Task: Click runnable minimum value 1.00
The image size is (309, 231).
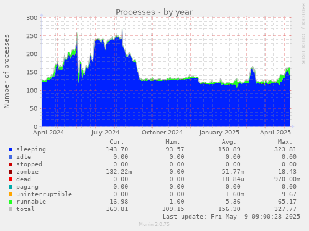Action: tap(177, 202)
